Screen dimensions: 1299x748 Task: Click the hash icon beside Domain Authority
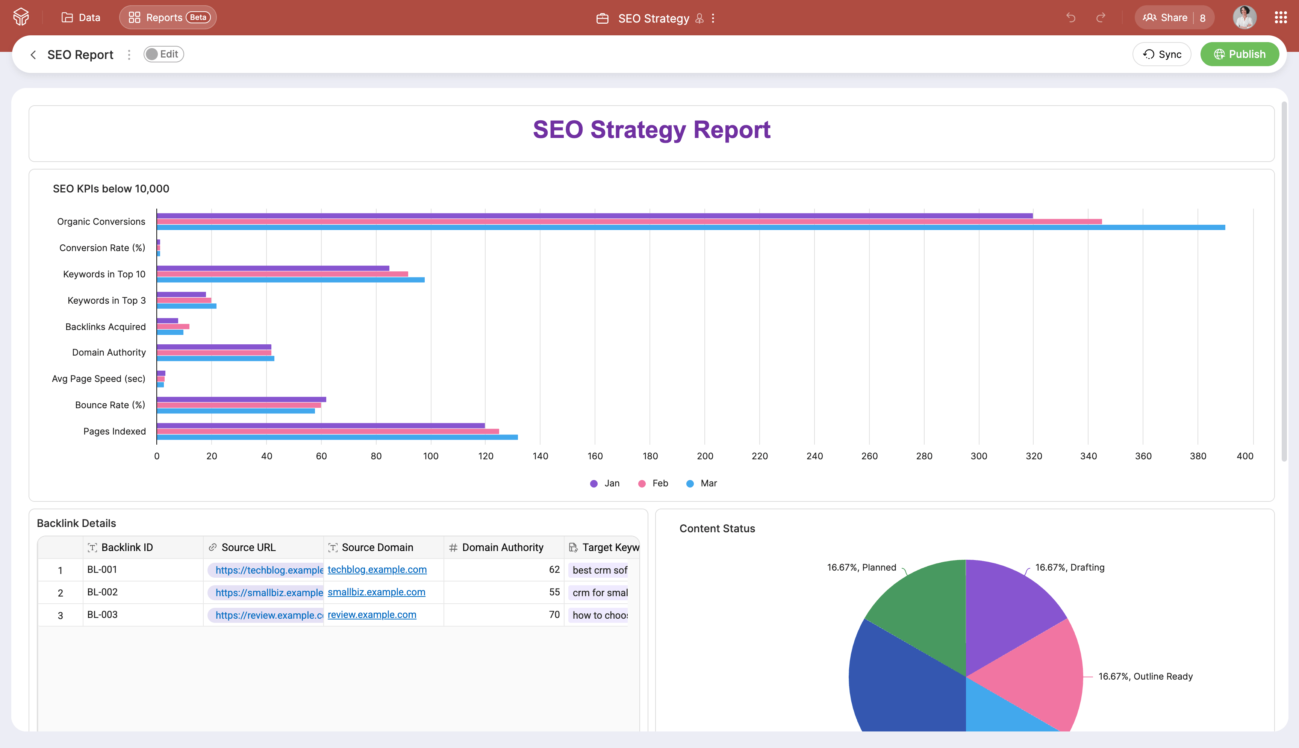[453, 548]
